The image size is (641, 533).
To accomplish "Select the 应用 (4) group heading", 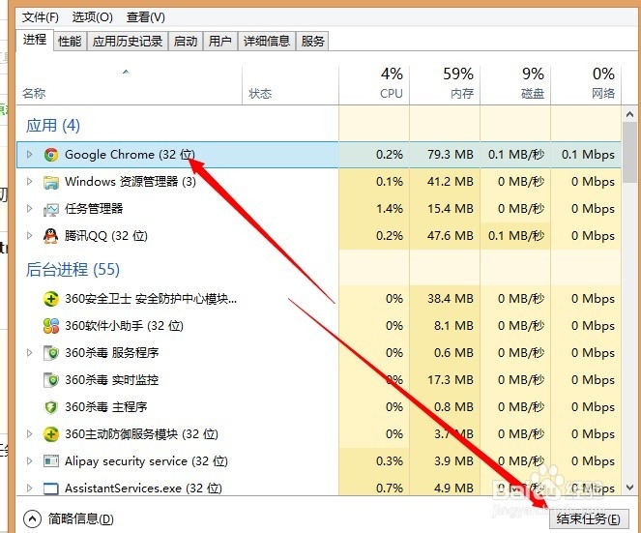I will click(x=53, y=125).
